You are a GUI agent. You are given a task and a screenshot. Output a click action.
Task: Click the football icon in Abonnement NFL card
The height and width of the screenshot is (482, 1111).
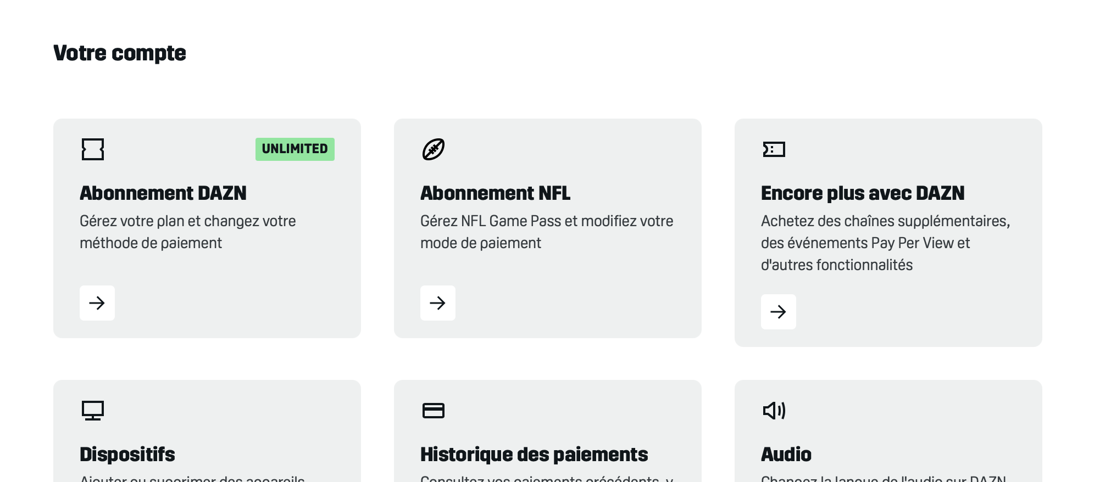point(434,149)
